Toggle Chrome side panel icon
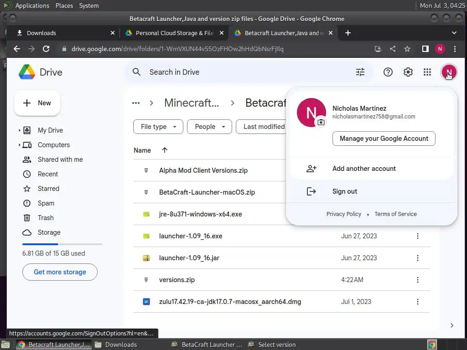Viewport: 467px width, 350px height. tap(425, 49)
